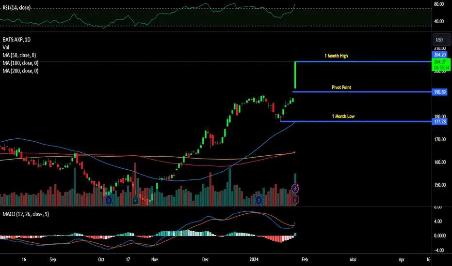Click the Pivot Point text label

[341, 87]
